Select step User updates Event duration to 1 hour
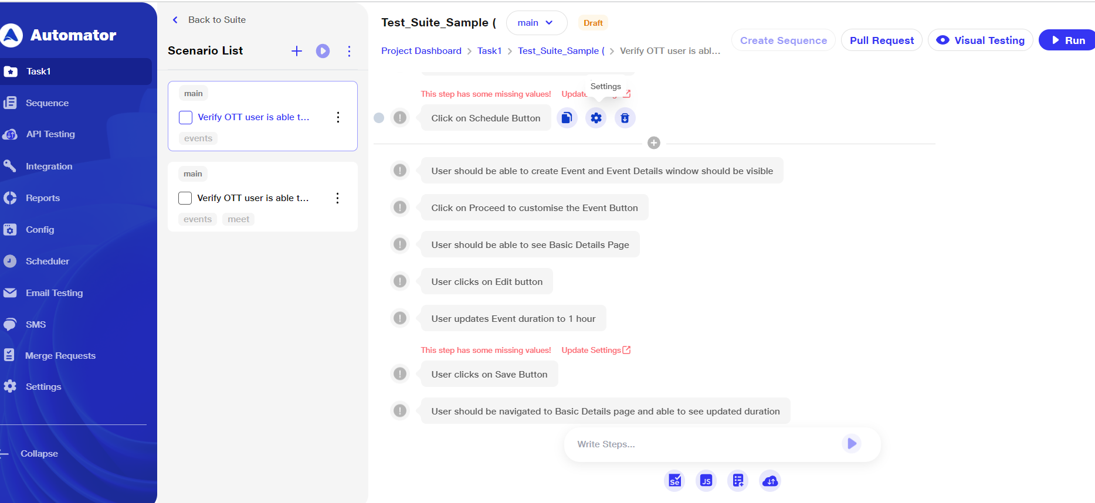The image size is (1095, 503). pyautogui.click(x=513, y=318)
